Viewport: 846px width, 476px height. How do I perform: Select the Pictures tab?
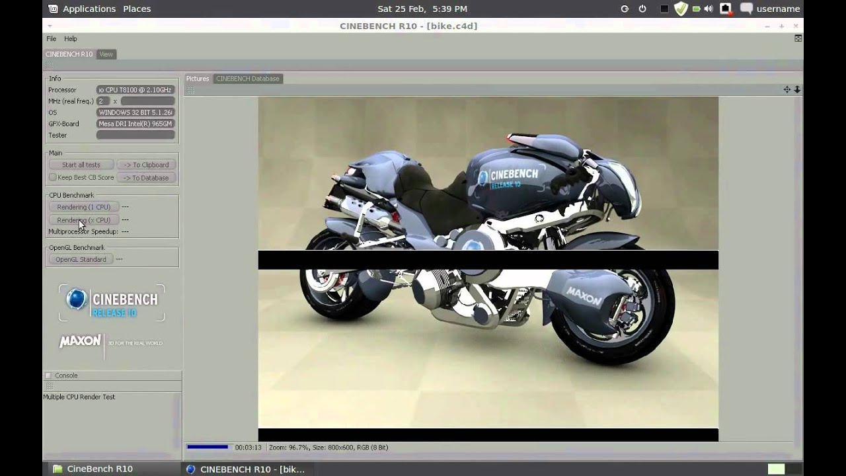[198, 79]
